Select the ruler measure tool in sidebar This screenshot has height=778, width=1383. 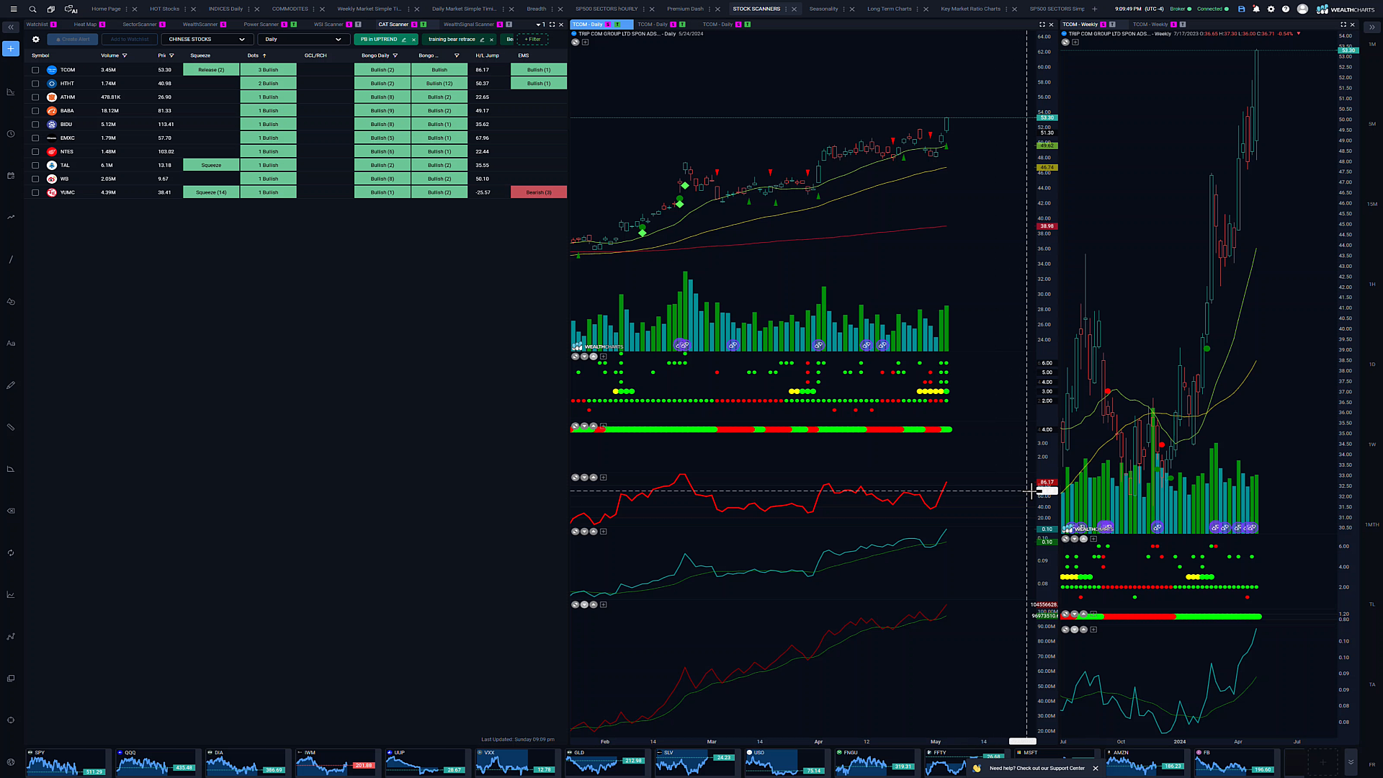click(11, 427)
